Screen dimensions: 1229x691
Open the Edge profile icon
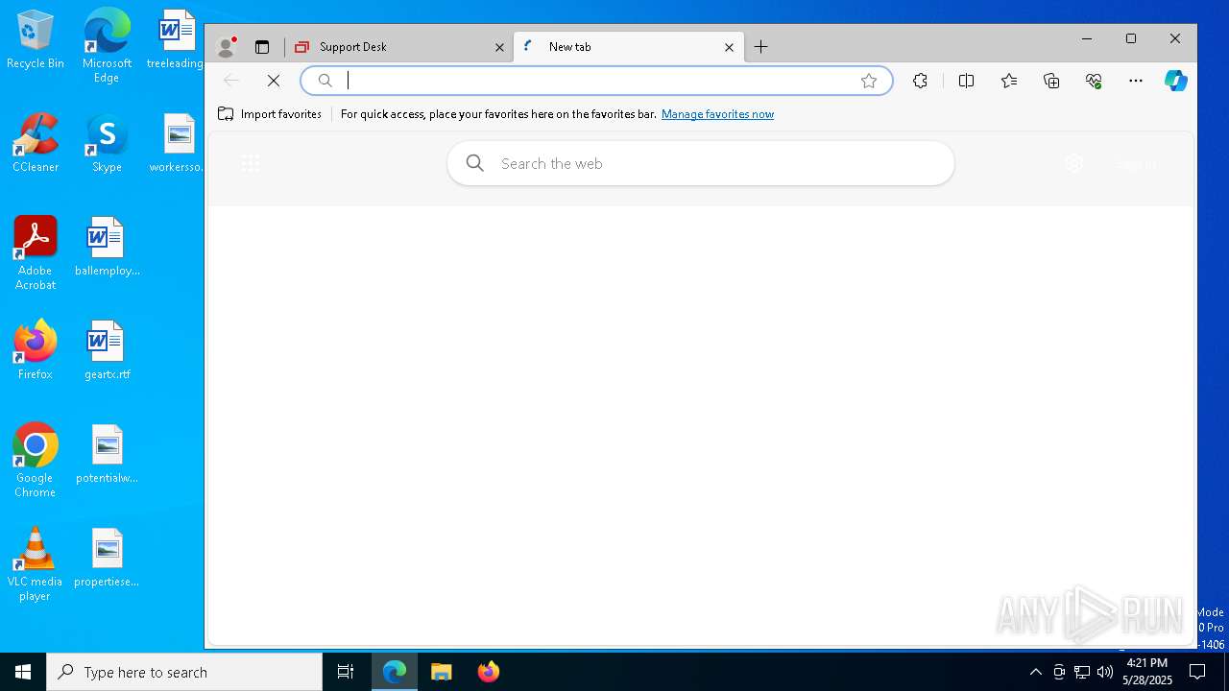click(x=227, y=46)
